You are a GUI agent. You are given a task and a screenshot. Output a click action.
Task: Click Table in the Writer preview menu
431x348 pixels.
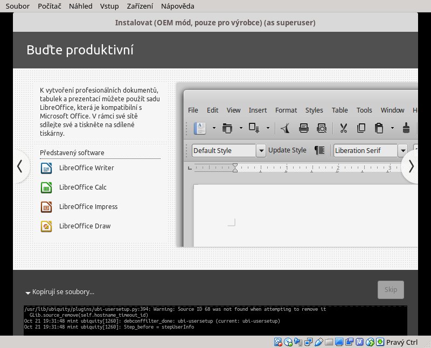point(340,110)
